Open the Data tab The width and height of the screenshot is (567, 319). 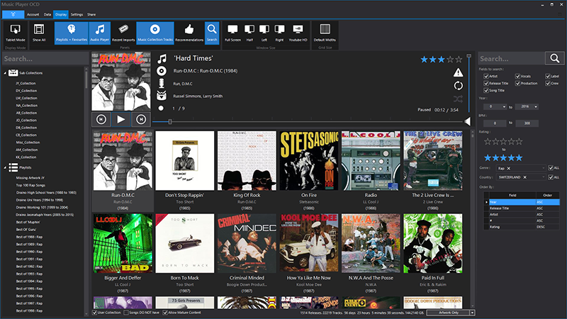point(47,14)
